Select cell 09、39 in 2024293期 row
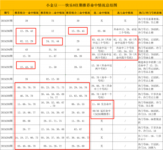 click(78, 56)
